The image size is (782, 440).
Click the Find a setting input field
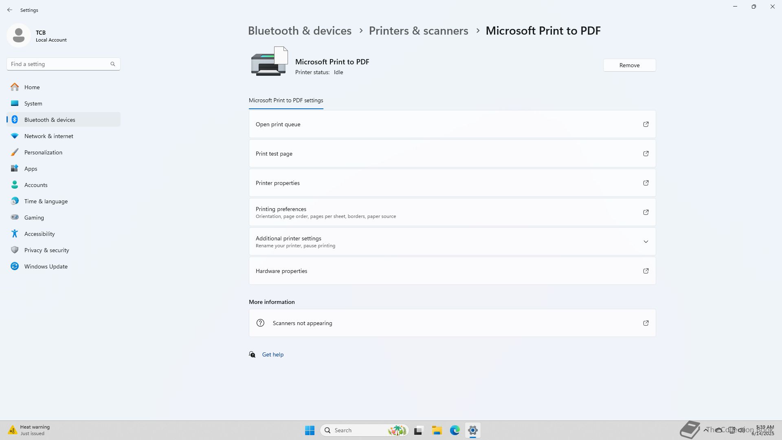pyautogui.click(x=59, y=64)
